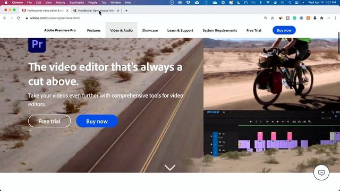Click the address bar URL field
The image size is (340, 191).
click(x=143, y=18)
